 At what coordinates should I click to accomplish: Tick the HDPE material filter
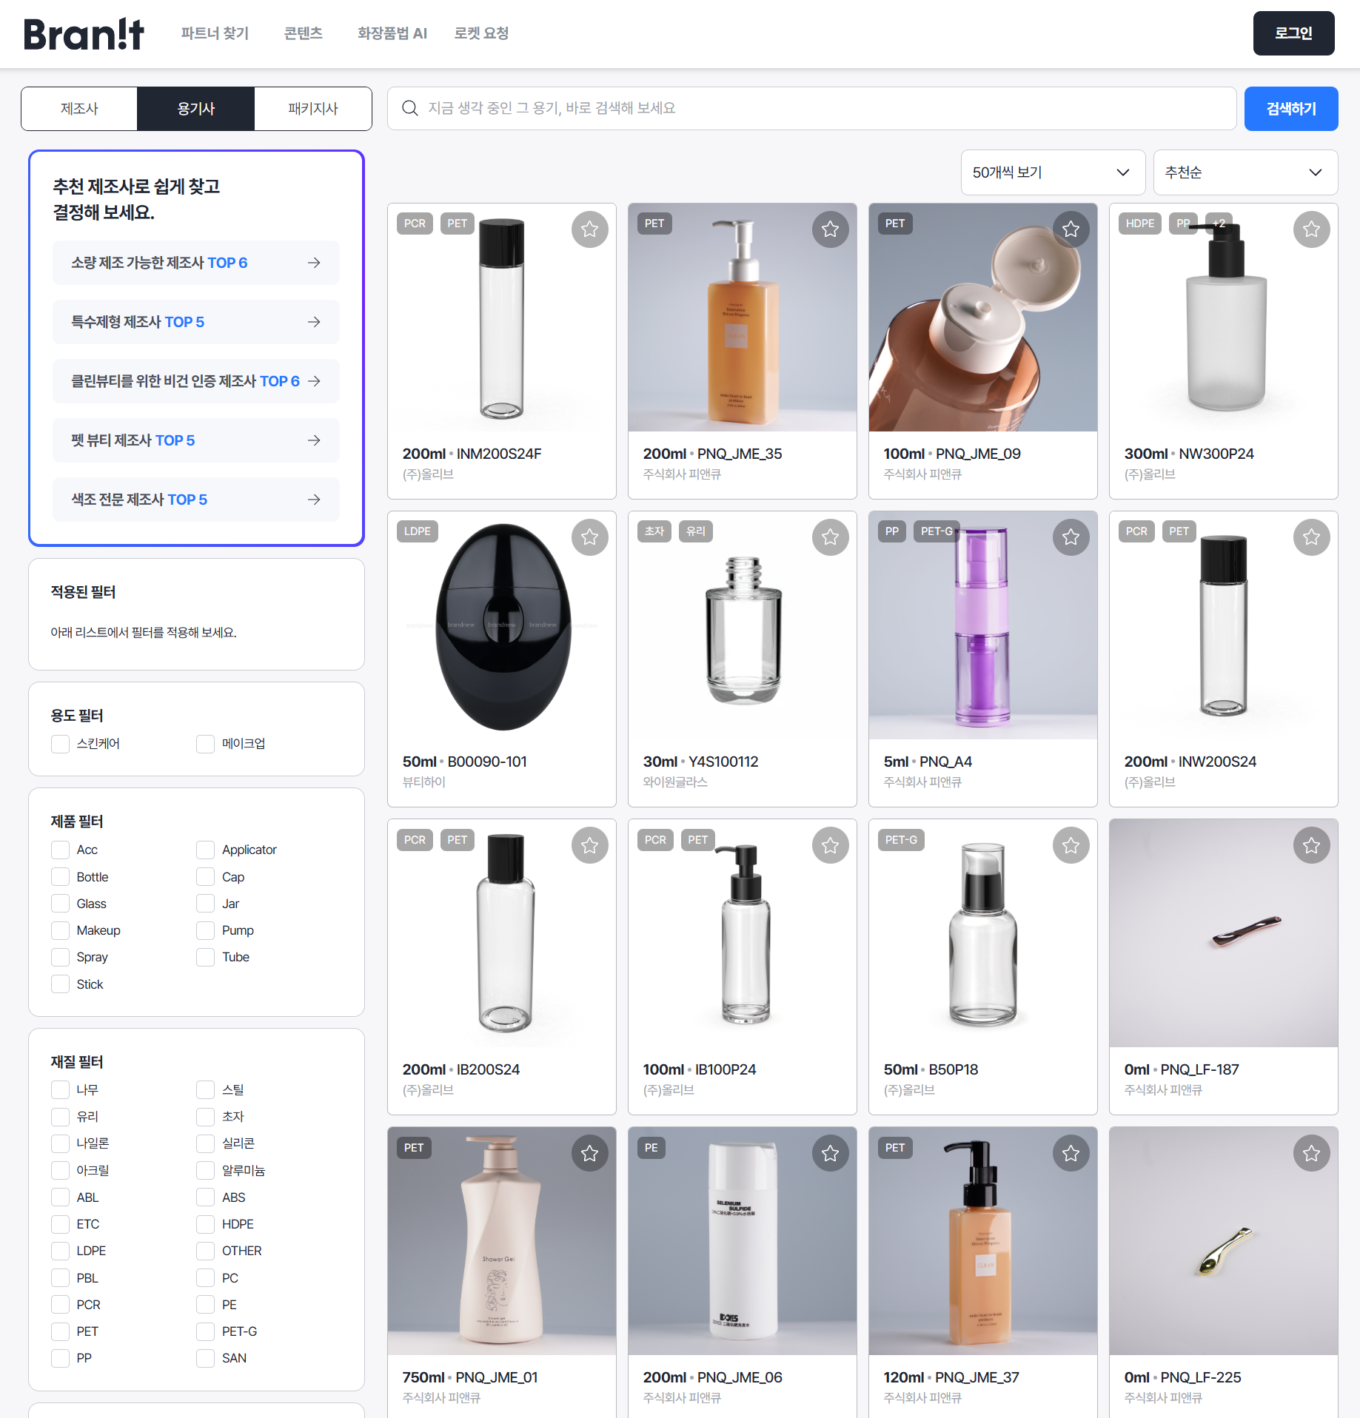tap(206, 1224)
